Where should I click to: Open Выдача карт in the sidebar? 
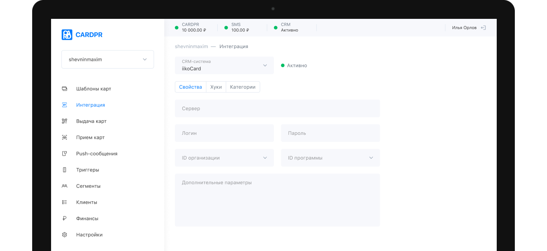tap(91, 121)
